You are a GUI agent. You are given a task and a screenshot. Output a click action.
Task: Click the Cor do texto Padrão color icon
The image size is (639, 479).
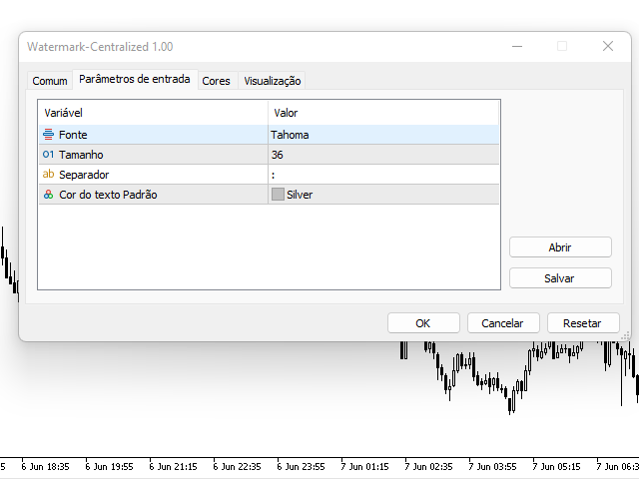(x=48, y=195)
